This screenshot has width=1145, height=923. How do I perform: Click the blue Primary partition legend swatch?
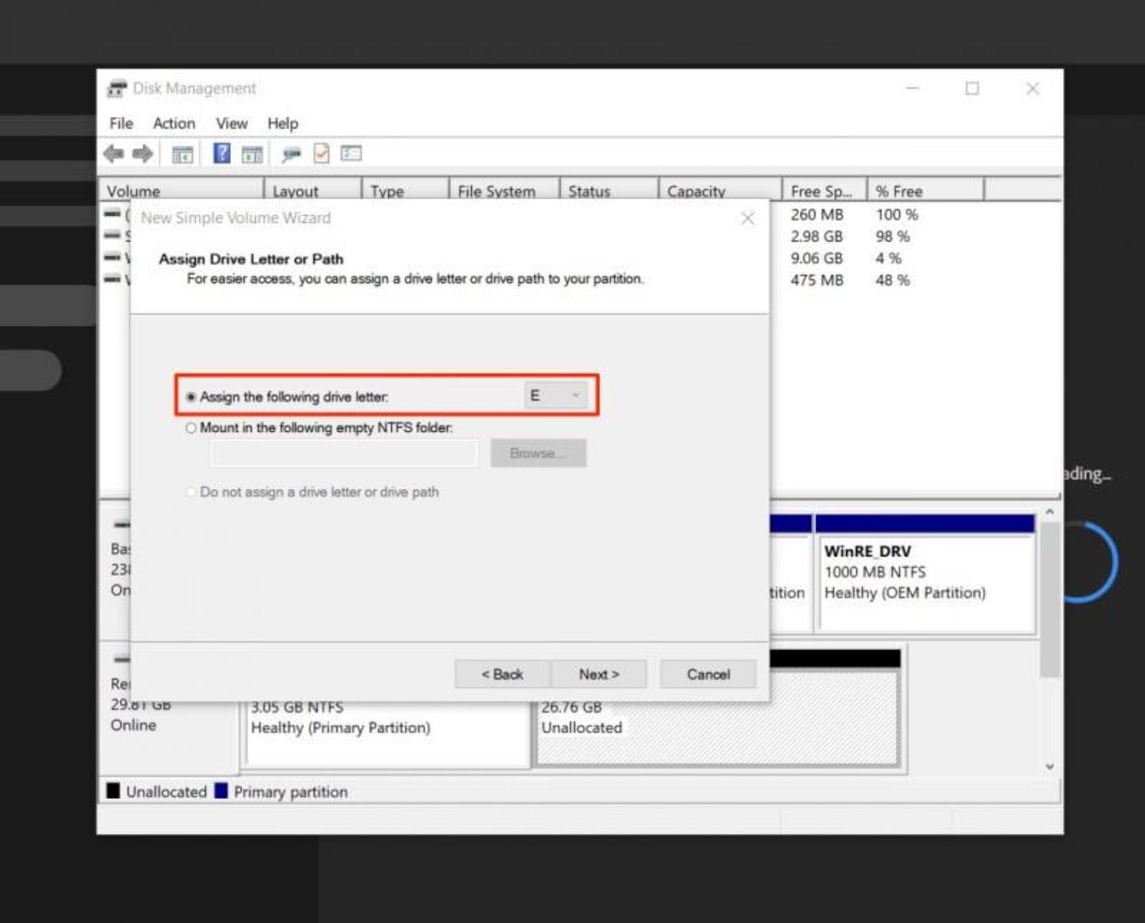click(x=221, y=791)
